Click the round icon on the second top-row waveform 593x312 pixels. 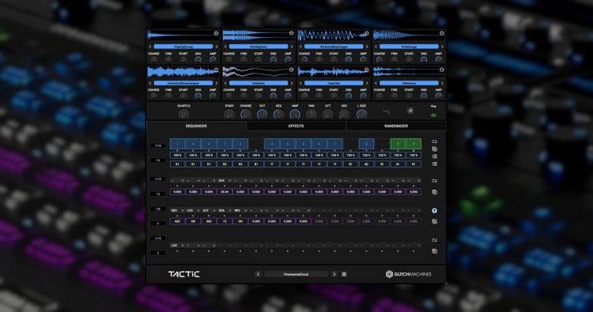pos(291,33)
